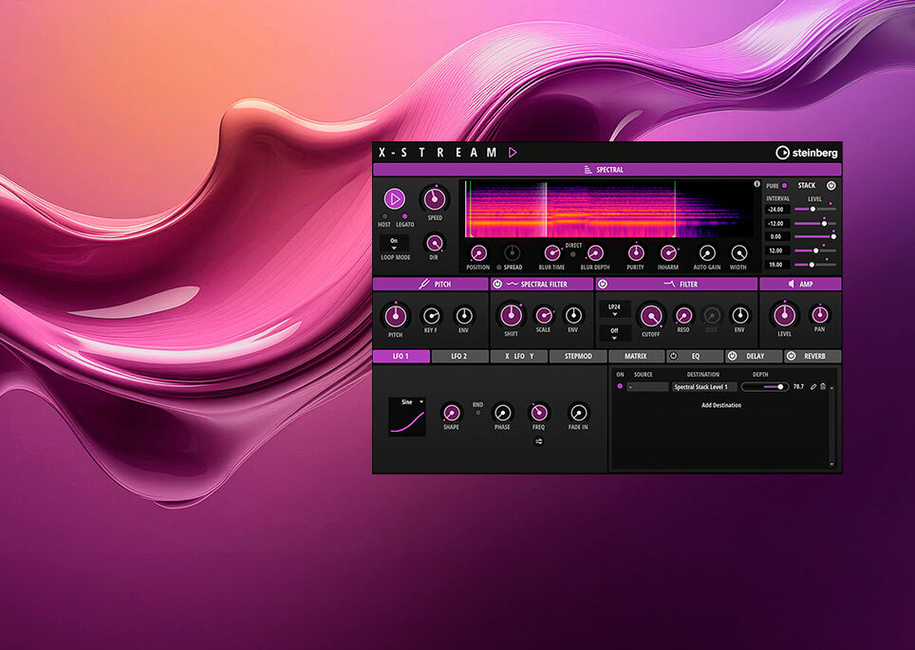
Task: Click the PITCH knob
Action: click(396, 316)
